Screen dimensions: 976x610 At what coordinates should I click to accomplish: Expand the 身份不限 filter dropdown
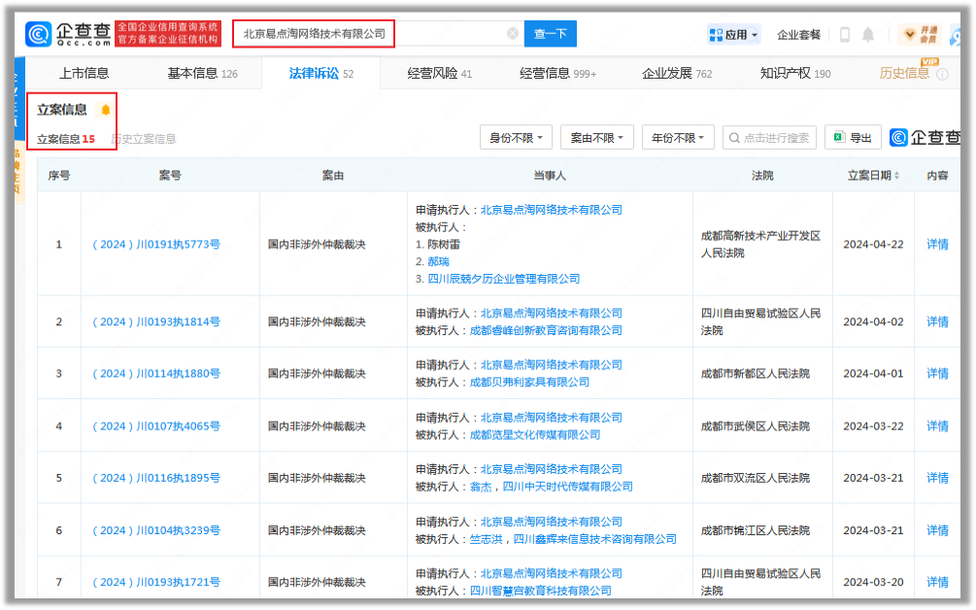pyautogui.click(x=516, y=138)
